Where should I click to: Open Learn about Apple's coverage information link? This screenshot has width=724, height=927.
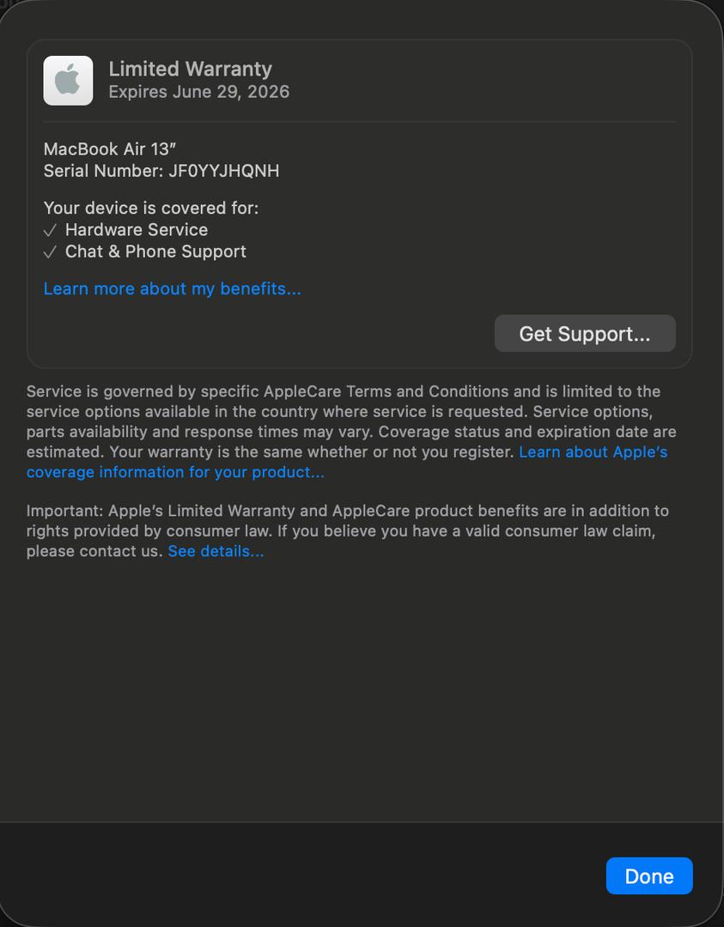(x=347, y=462)
